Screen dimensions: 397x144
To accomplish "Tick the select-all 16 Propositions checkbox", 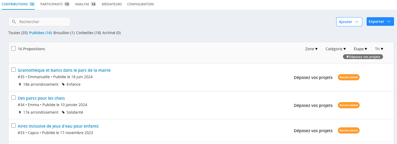I will click(x=13, y=48).
